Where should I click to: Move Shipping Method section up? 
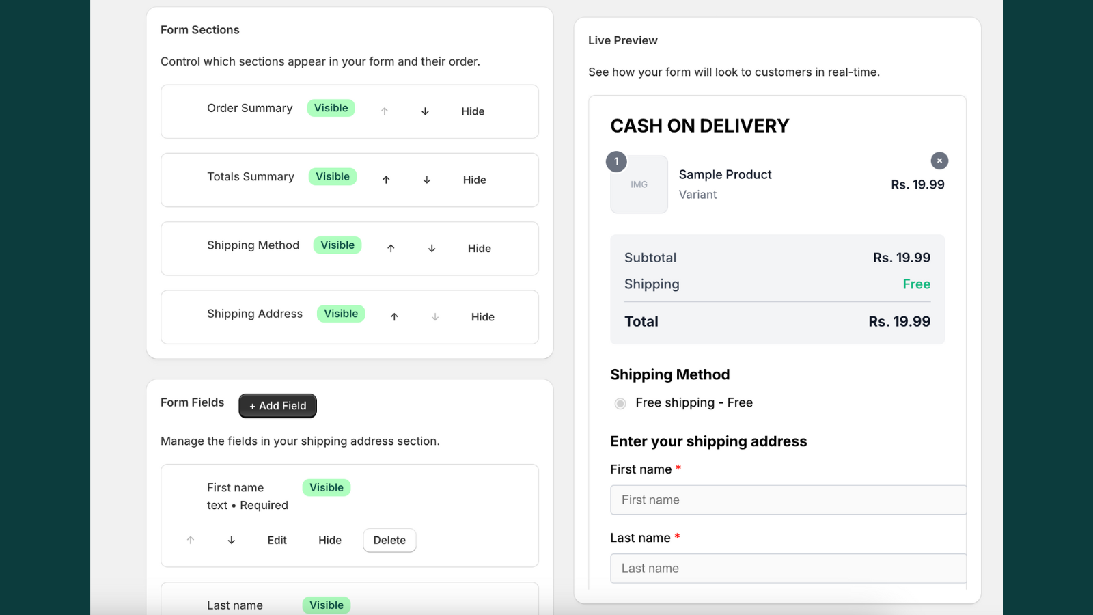pyautogui.click(x=391, y=249)
